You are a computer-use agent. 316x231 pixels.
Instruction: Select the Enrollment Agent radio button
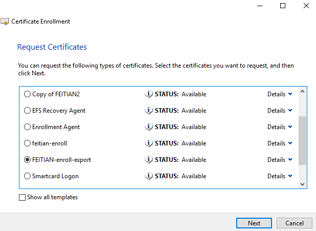(27, 127)
